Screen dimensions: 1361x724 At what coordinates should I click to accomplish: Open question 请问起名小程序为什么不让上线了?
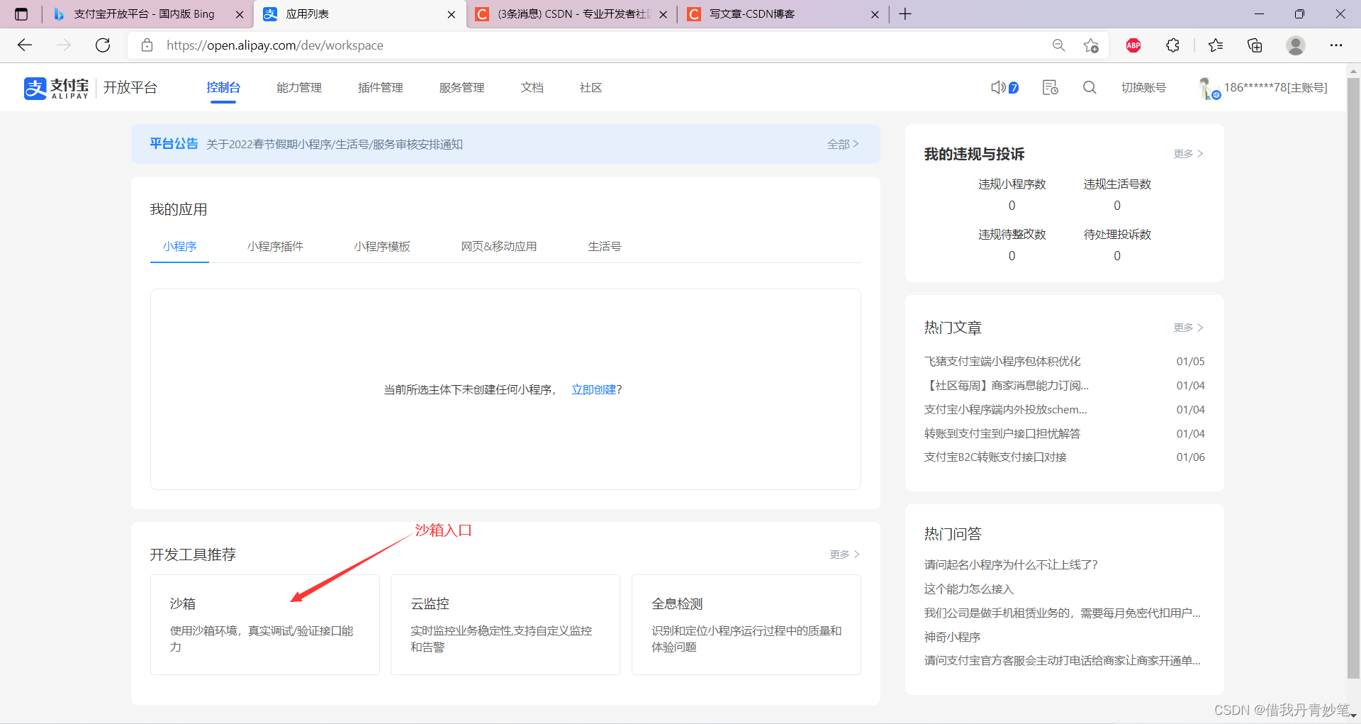click(1011, 564)
